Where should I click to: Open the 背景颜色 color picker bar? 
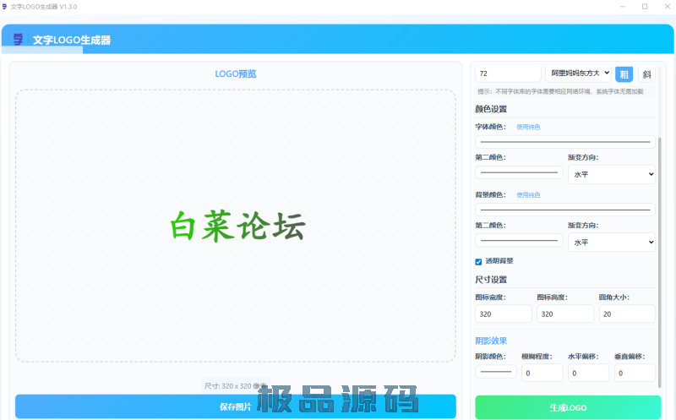pyautogui.click(x=564, y=209)
